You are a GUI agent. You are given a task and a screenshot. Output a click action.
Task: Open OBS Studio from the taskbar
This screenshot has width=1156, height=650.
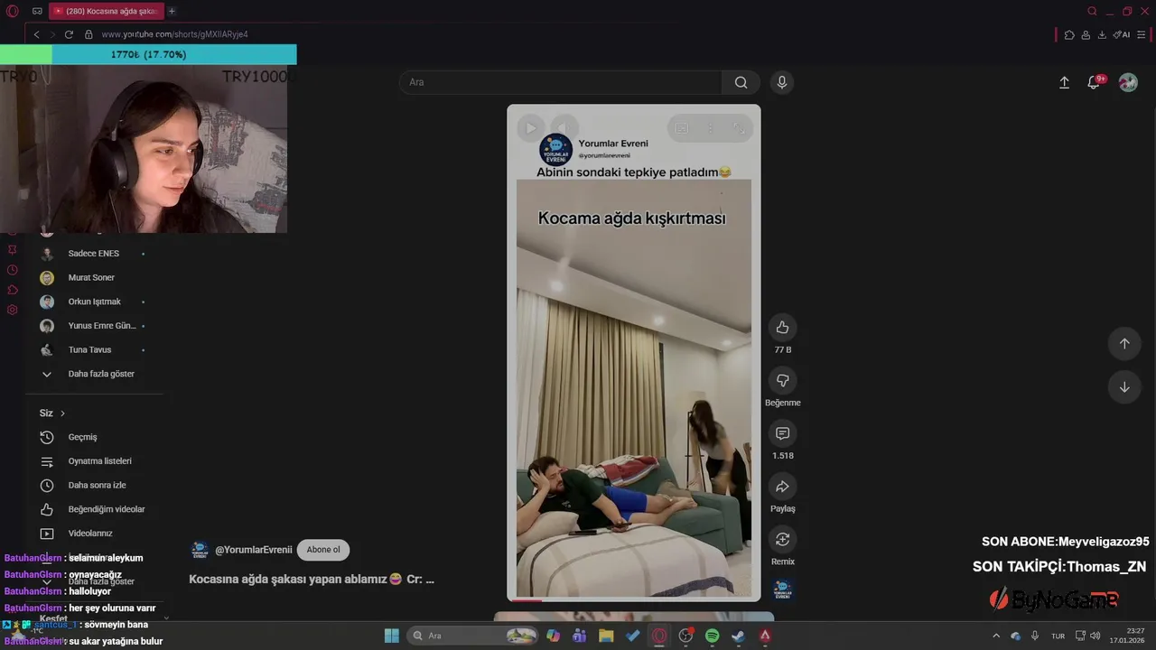685,636
